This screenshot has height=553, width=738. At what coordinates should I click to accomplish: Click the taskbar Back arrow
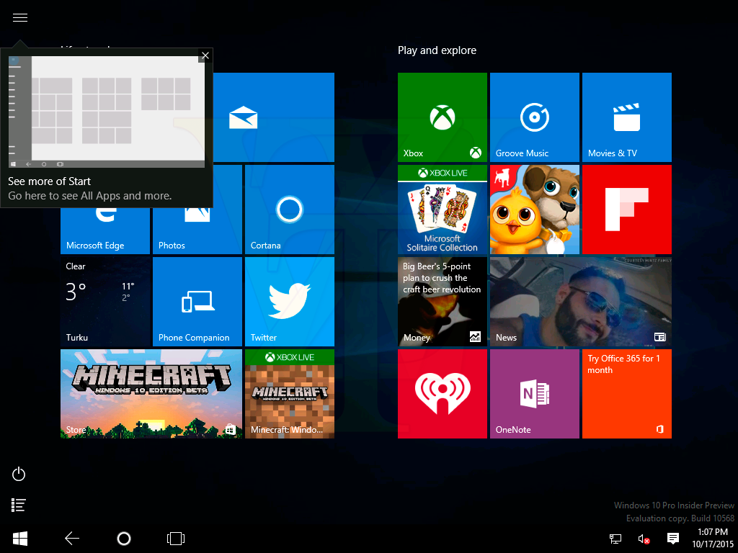pos(72,538)
